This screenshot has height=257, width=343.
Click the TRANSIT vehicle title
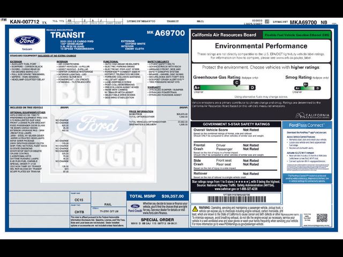68,35
